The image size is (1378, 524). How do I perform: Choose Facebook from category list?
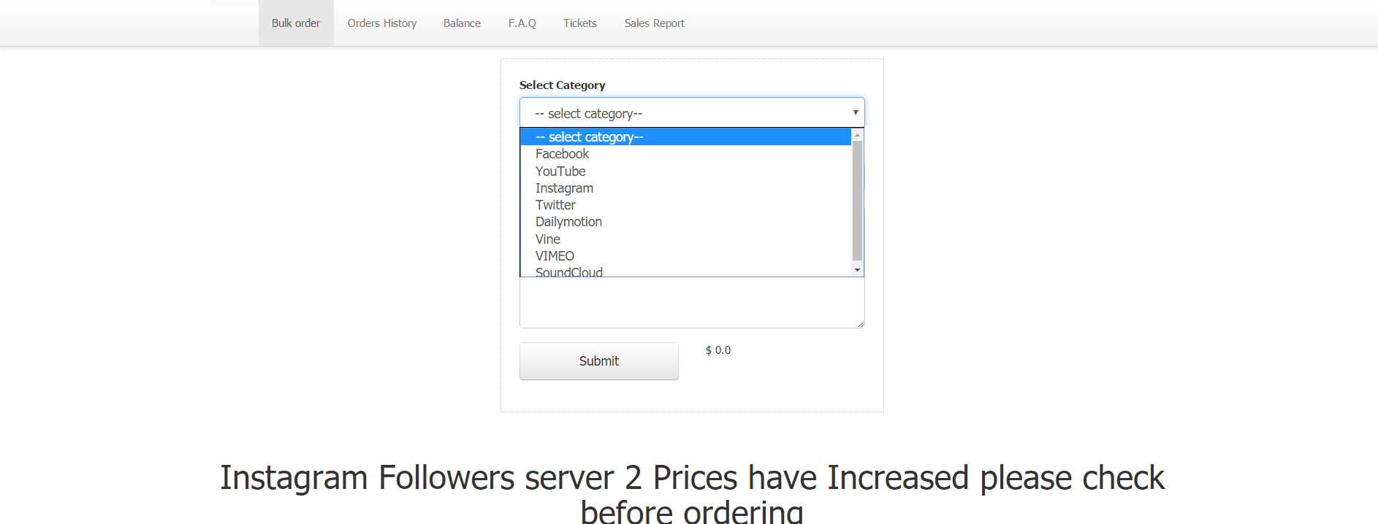coord(562,154)
